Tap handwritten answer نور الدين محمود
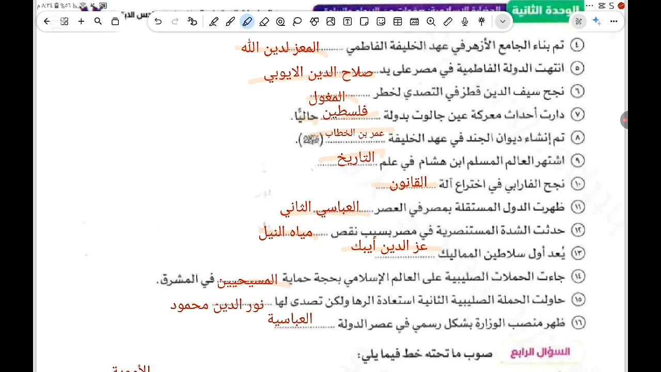 pos(217,305)
